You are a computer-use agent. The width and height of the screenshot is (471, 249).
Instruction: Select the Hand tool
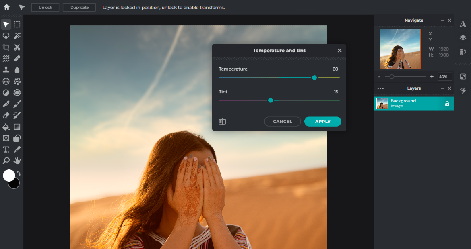click(17, 161)
